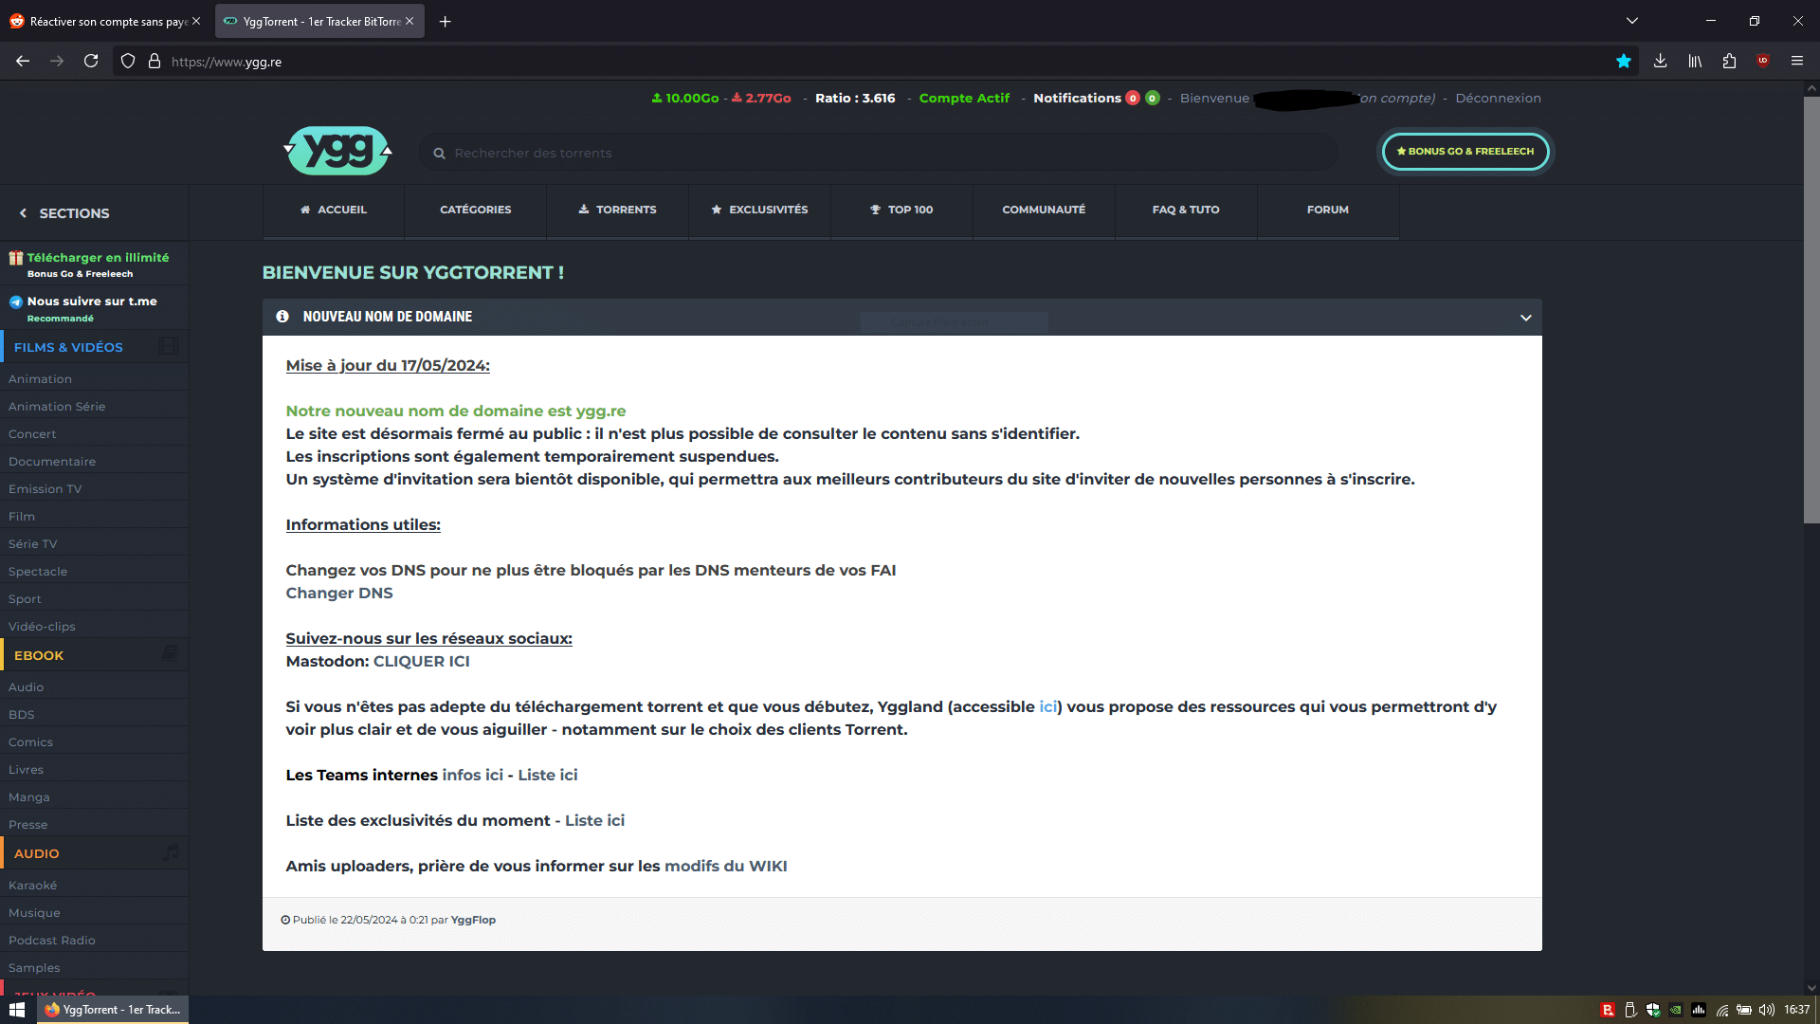Image resolution: width=1820 pixels, height=1024 pixels.
Task: Click the uBlock Origin icon
Action: [x=1763, y=62]
